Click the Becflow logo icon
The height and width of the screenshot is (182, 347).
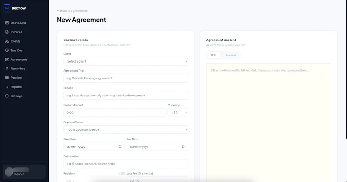click(x=7, y=8)
